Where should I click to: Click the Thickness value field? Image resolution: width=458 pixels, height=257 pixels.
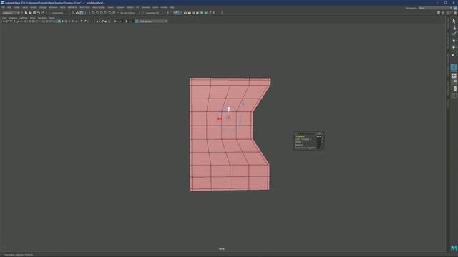[320, 136]
